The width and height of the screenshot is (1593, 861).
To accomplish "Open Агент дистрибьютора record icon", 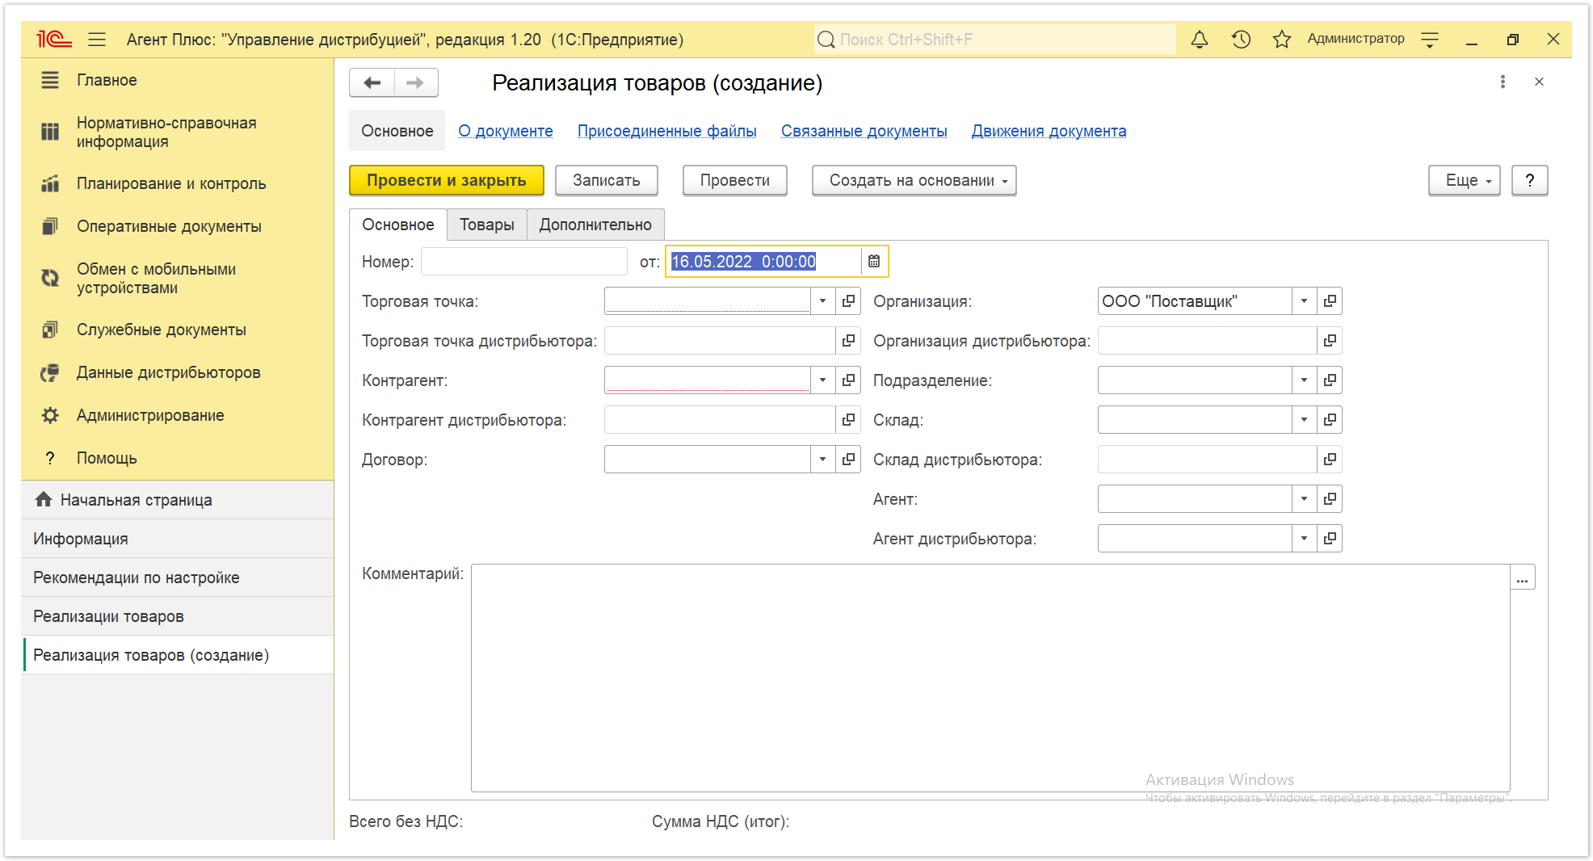I will (x=1330, y=539).
